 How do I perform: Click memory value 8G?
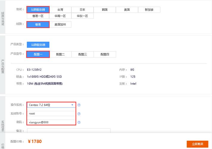tap(132, 70)
